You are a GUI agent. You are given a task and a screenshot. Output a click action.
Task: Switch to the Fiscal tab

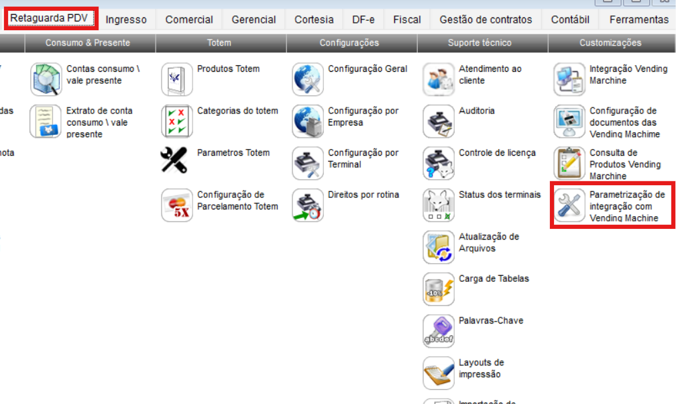(x=406, y=19)
